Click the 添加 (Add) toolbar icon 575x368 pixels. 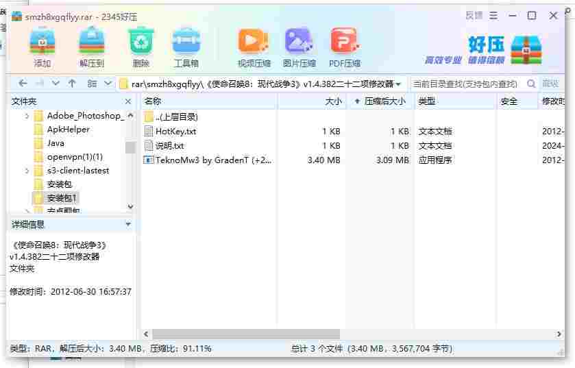[x=42, y=41]
